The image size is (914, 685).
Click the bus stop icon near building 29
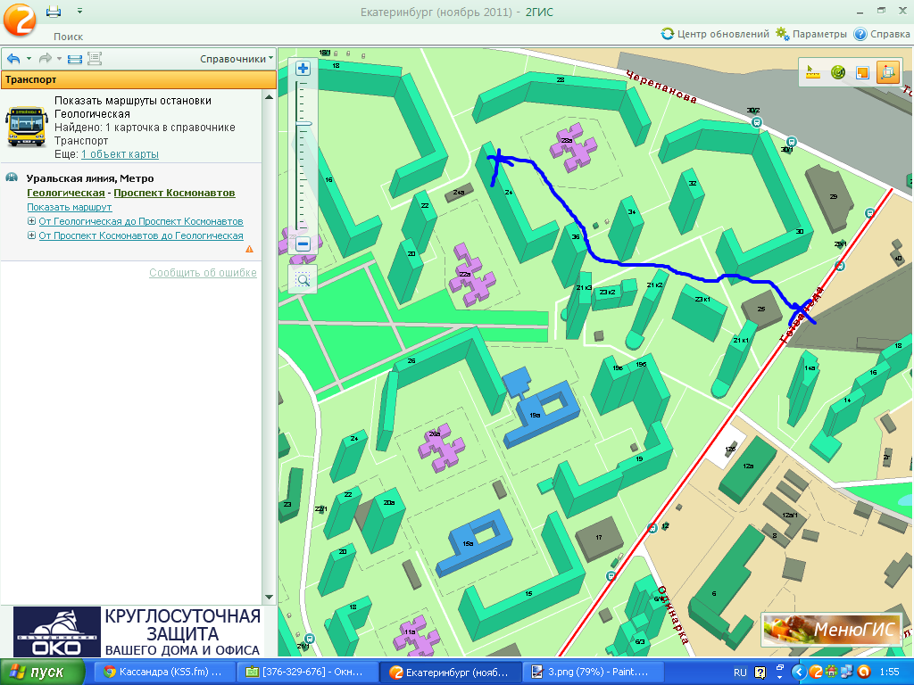[869, 213]
